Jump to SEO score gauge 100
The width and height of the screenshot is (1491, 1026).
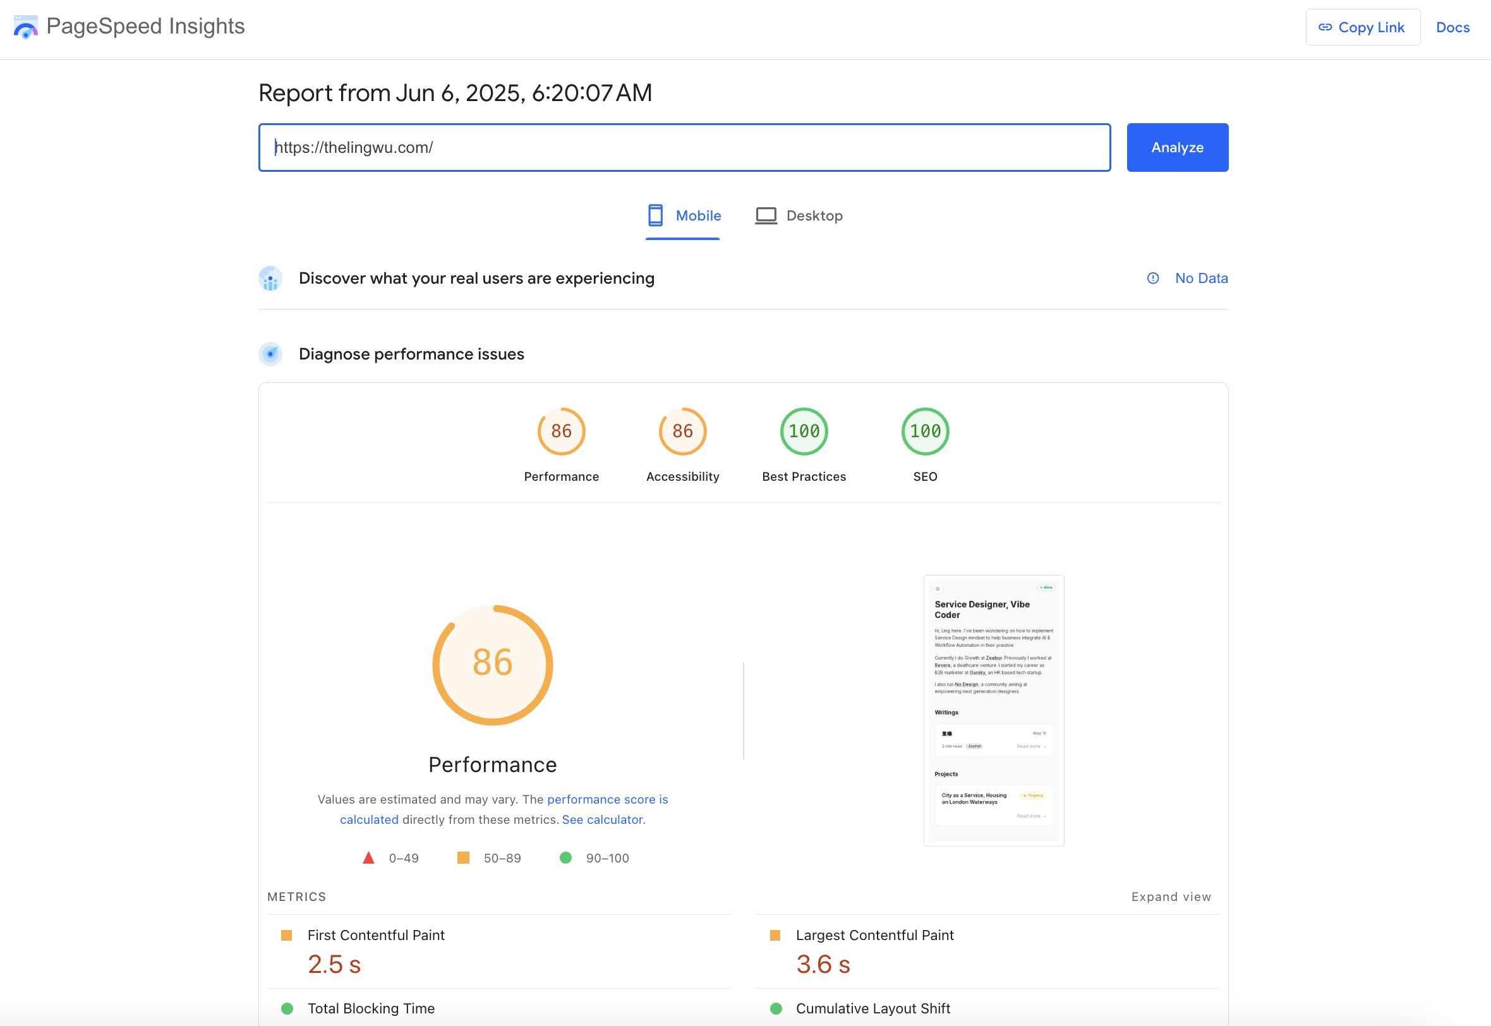[x=925, y=432]
